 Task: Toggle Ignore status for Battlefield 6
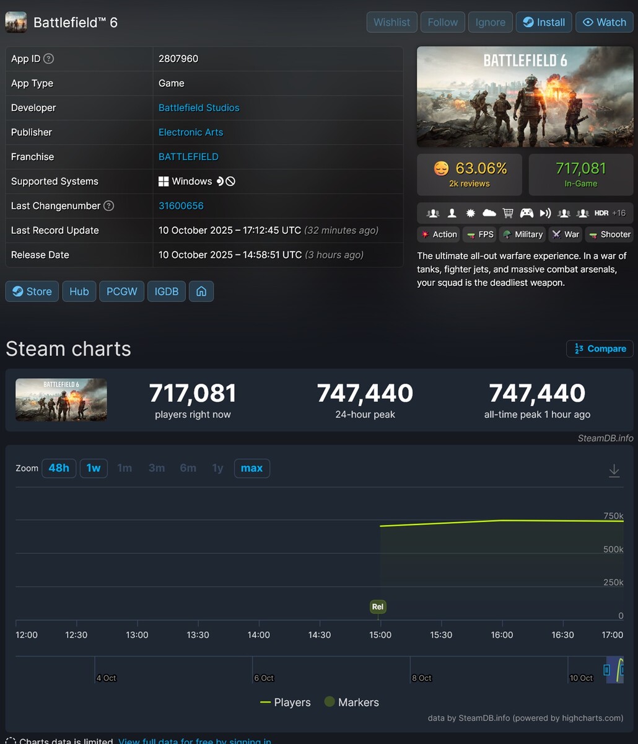pyautogui.click(x=490, y=22)
